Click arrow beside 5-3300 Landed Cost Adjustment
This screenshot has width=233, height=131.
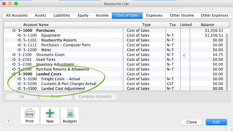[20, 89]
